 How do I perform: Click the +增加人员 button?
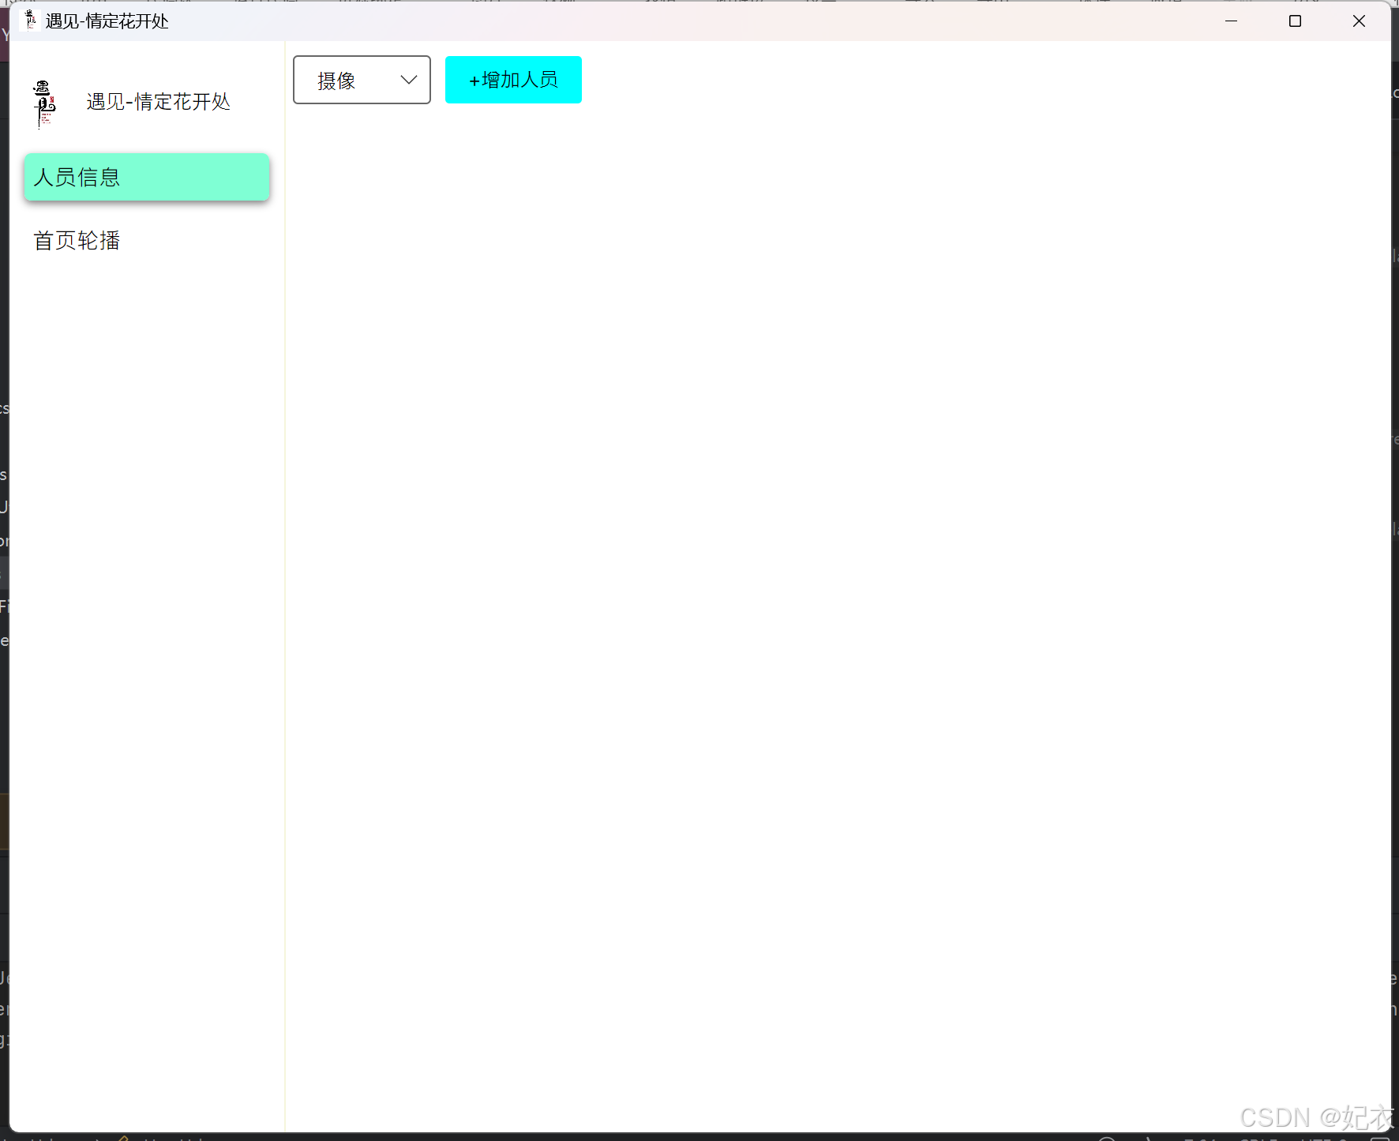click(513, 80)
